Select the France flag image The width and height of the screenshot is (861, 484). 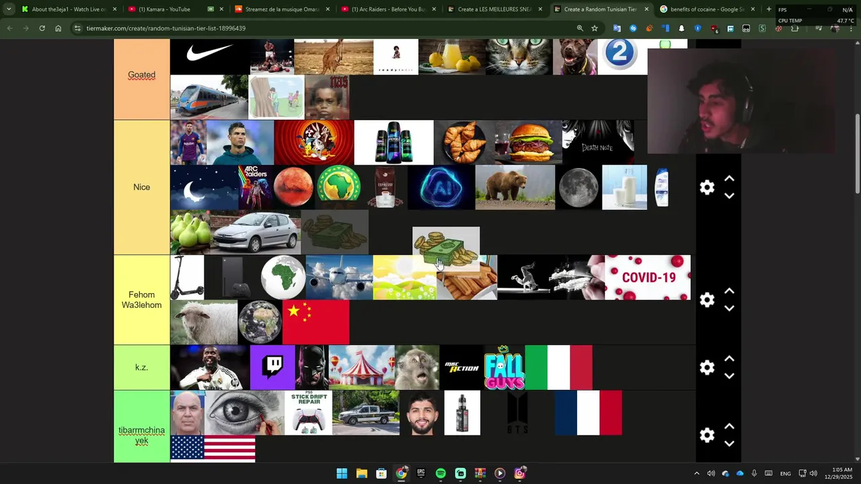coord(589,413)
